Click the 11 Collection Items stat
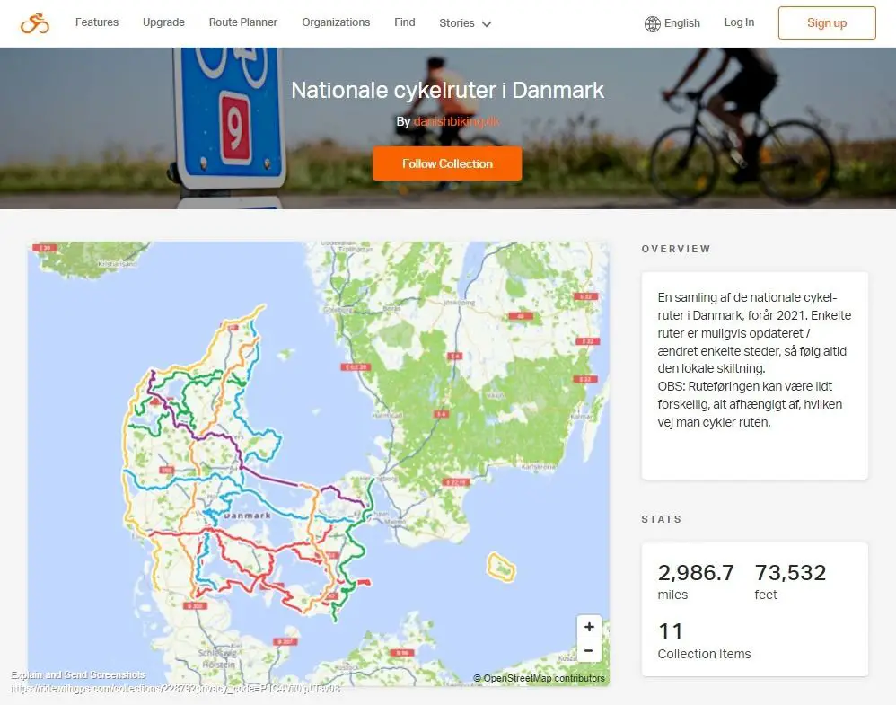This screenshot has height=705, width=896. pyautogui.click(x=704, y=641)
